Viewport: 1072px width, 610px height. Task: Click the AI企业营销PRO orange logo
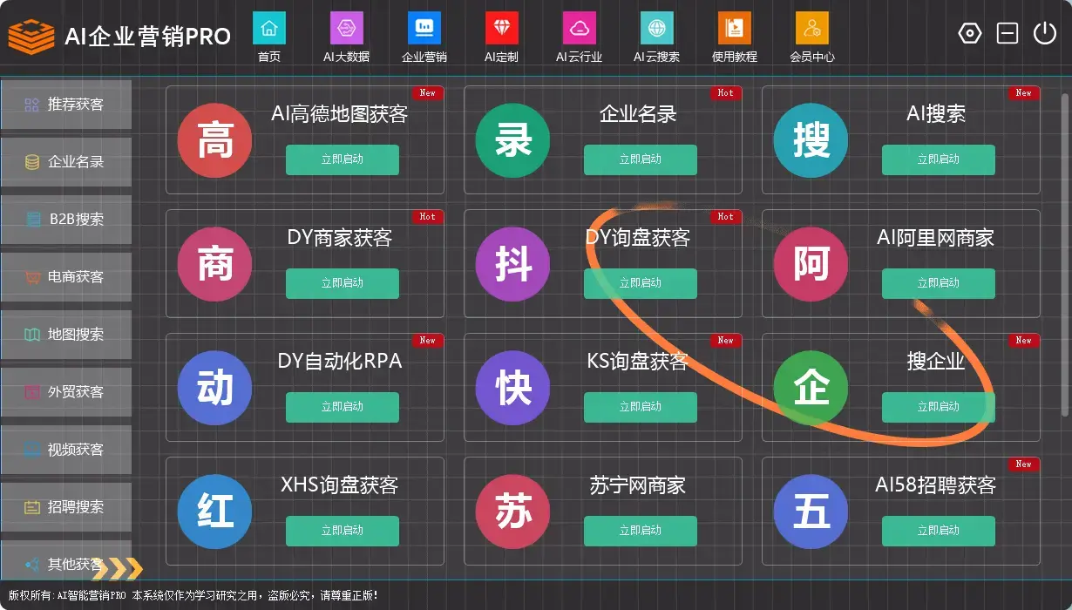(x=31, y=36)
